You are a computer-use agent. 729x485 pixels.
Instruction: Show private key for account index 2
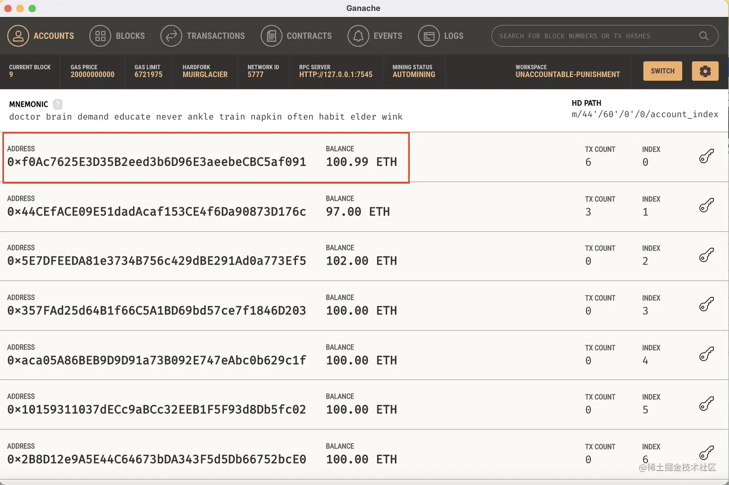point(706,255)
